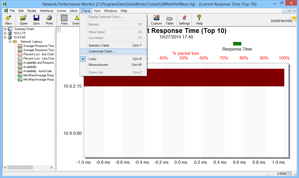Click the small refresh icon beside chart
Screen dimensions: 299x178
tap(58, 29)
